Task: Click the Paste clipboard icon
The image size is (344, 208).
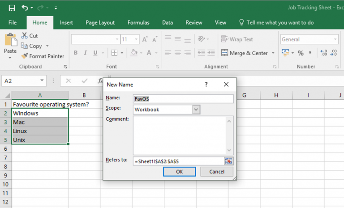Action: [x=11, y=40]
